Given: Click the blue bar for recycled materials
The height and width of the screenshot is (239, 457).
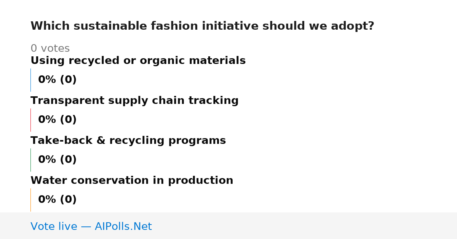Looking at the screenshot, I should pos(30,80).
